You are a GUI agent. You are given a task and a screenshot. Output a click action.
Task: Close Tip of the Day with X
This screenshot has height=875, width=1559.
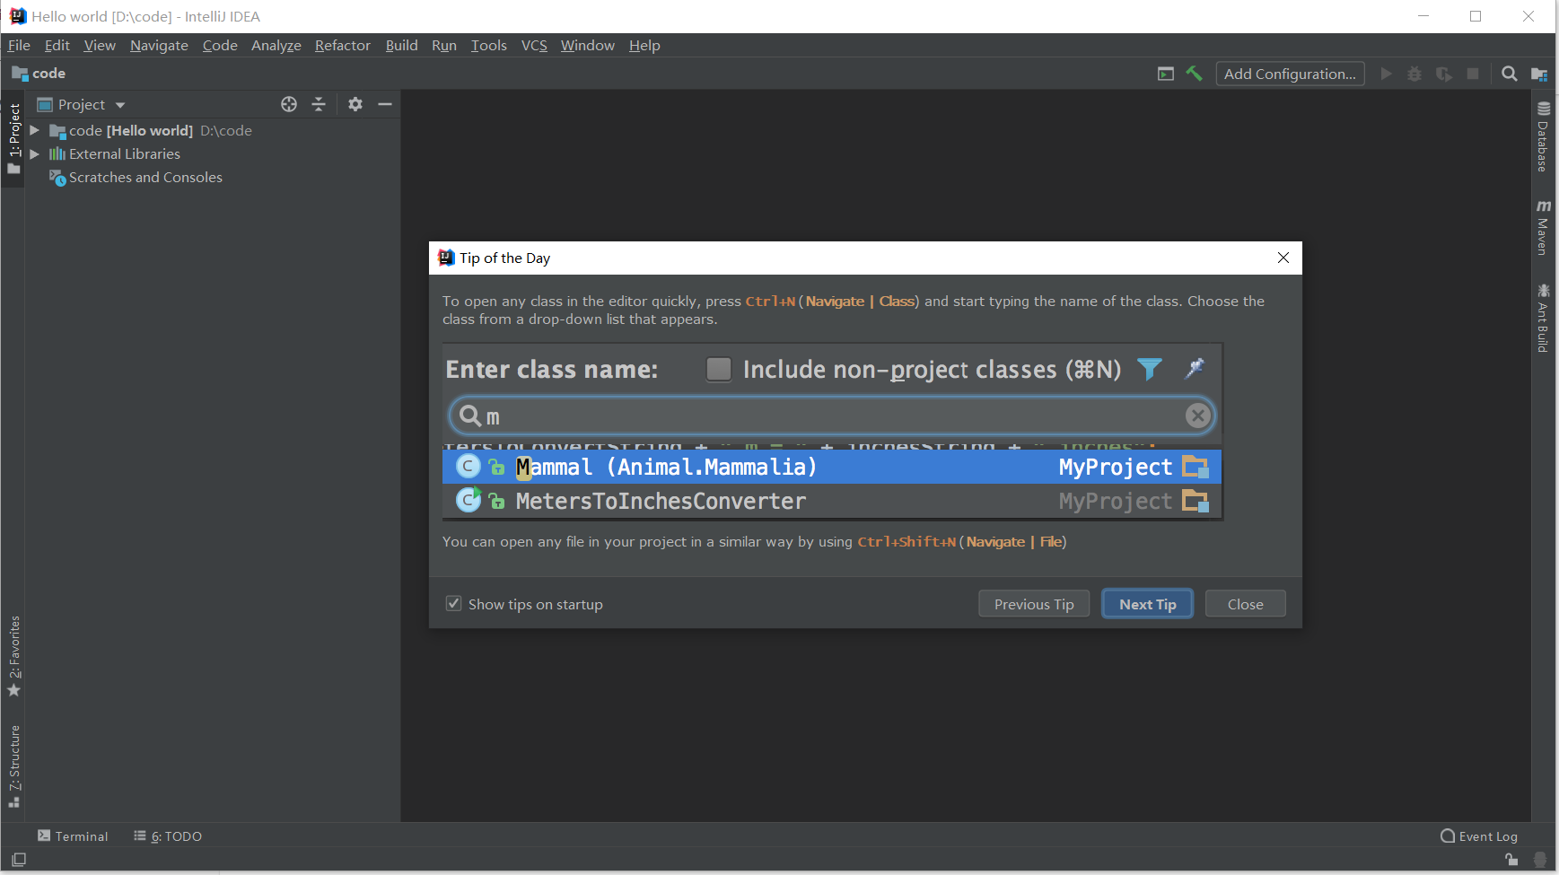pos(1283,258)
